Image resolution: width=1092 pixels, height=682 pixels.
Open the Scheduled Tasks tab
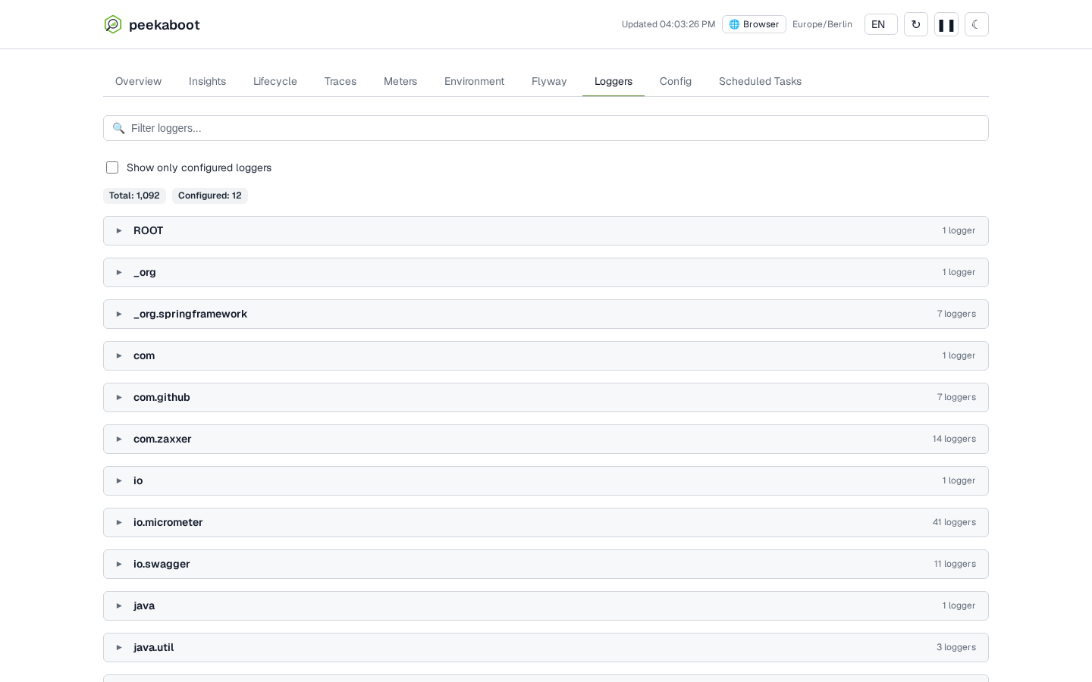point(760,81)
